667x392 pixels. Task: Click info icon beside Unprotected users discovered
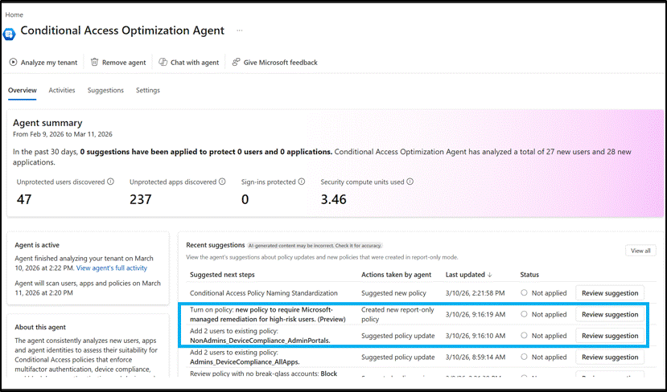[x=110, y=182]
